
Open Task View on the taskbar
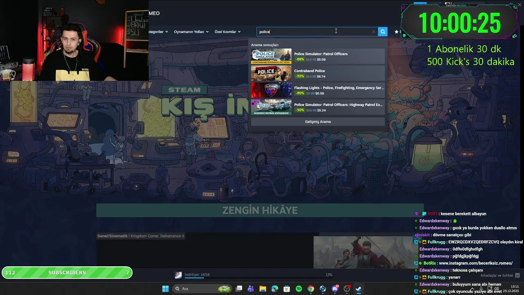click(239, 289)
